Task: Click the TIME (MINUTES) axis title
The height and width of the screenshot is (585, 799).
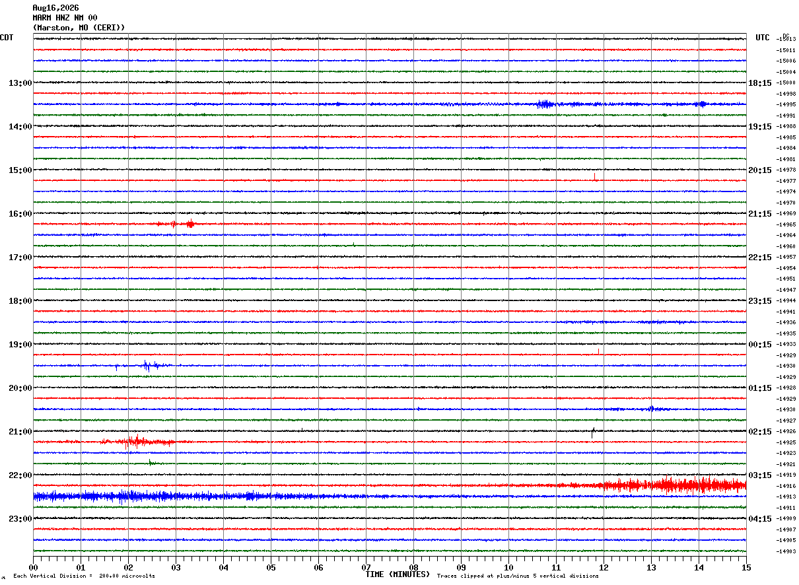Action: tap(398, 574)
